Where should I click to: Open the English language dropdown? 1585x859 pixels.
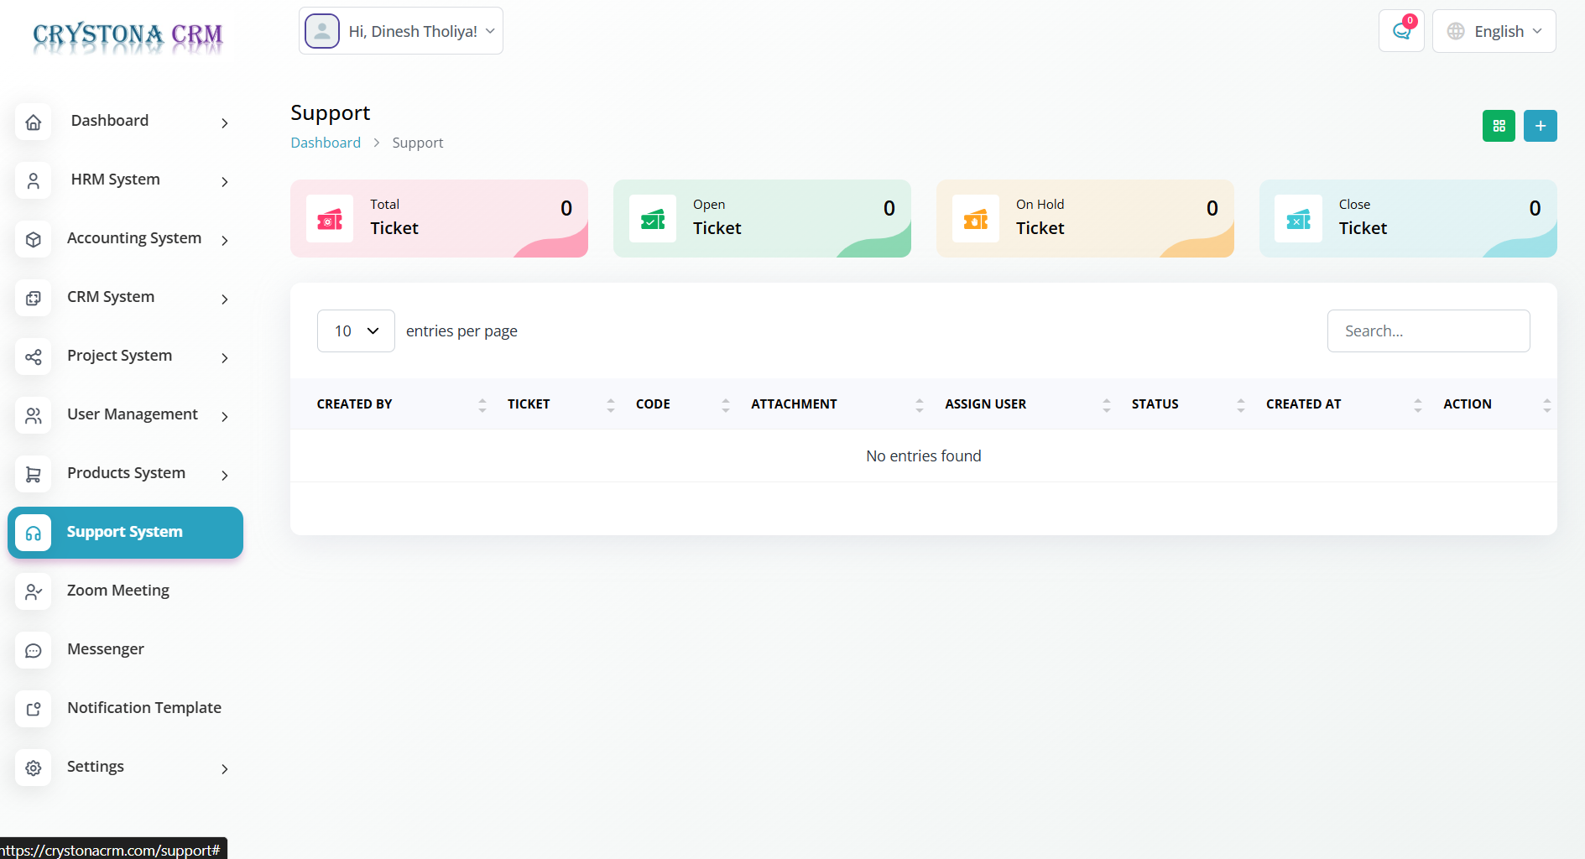coord(1494,31)
